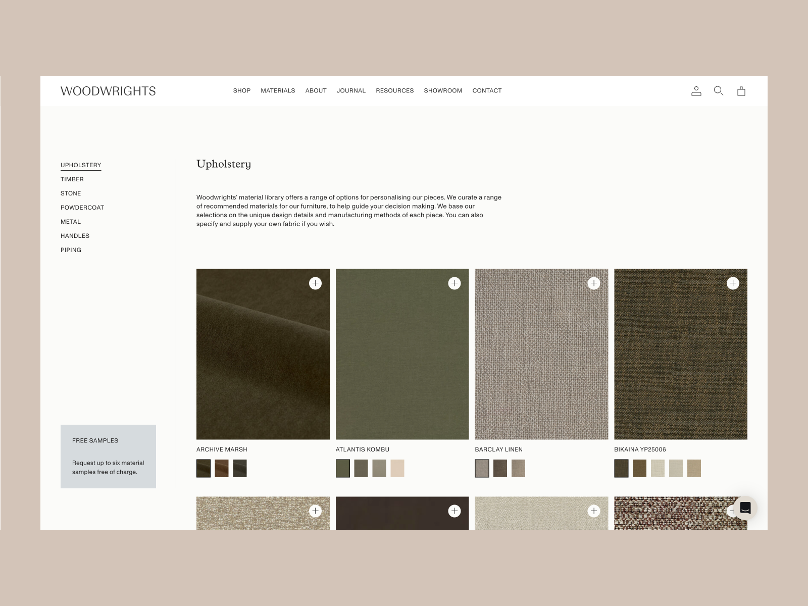This screenshot has height=606, width=808.
Task: Go to the About page
Action: [x=316, y=91]
